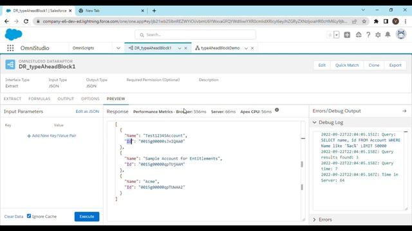412x231 pixels.
Task: Open DR_typeAheadBlock1 tab options chevron
Action: tap(180, 48)
